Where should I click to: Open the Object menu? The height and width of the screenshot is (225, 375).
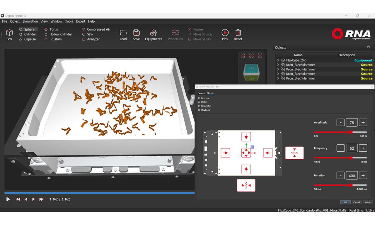tap(15, 21)
